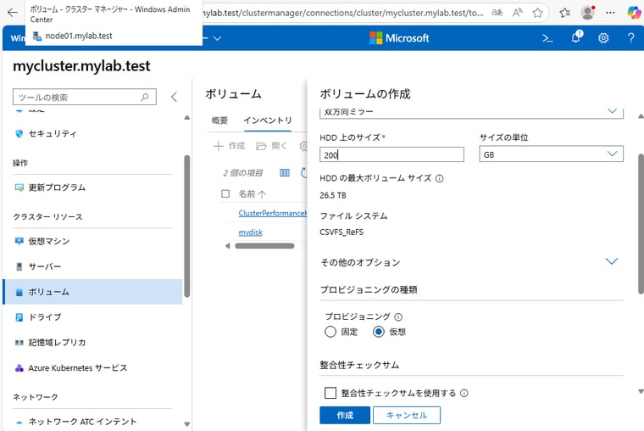Click info icon next to HDD の最大ボリューム サイズ
The height and width of the screenshot is (431, 644).
point(440,178)
